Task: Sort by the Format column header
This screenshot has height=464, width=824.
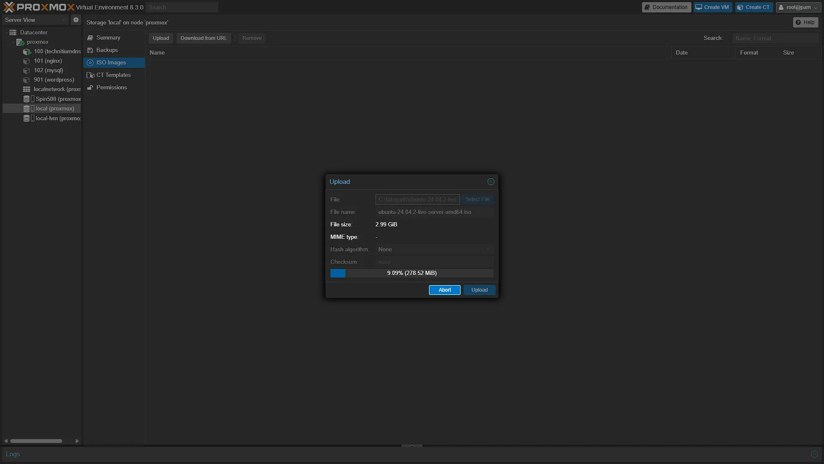Action: 757,52
